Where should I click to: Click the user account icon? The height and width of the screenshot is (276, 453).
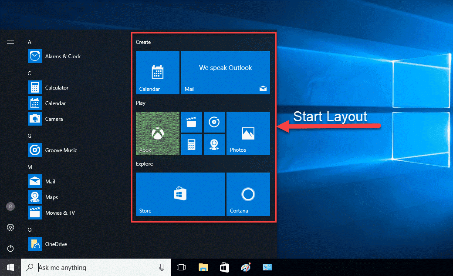coord(10,206)
